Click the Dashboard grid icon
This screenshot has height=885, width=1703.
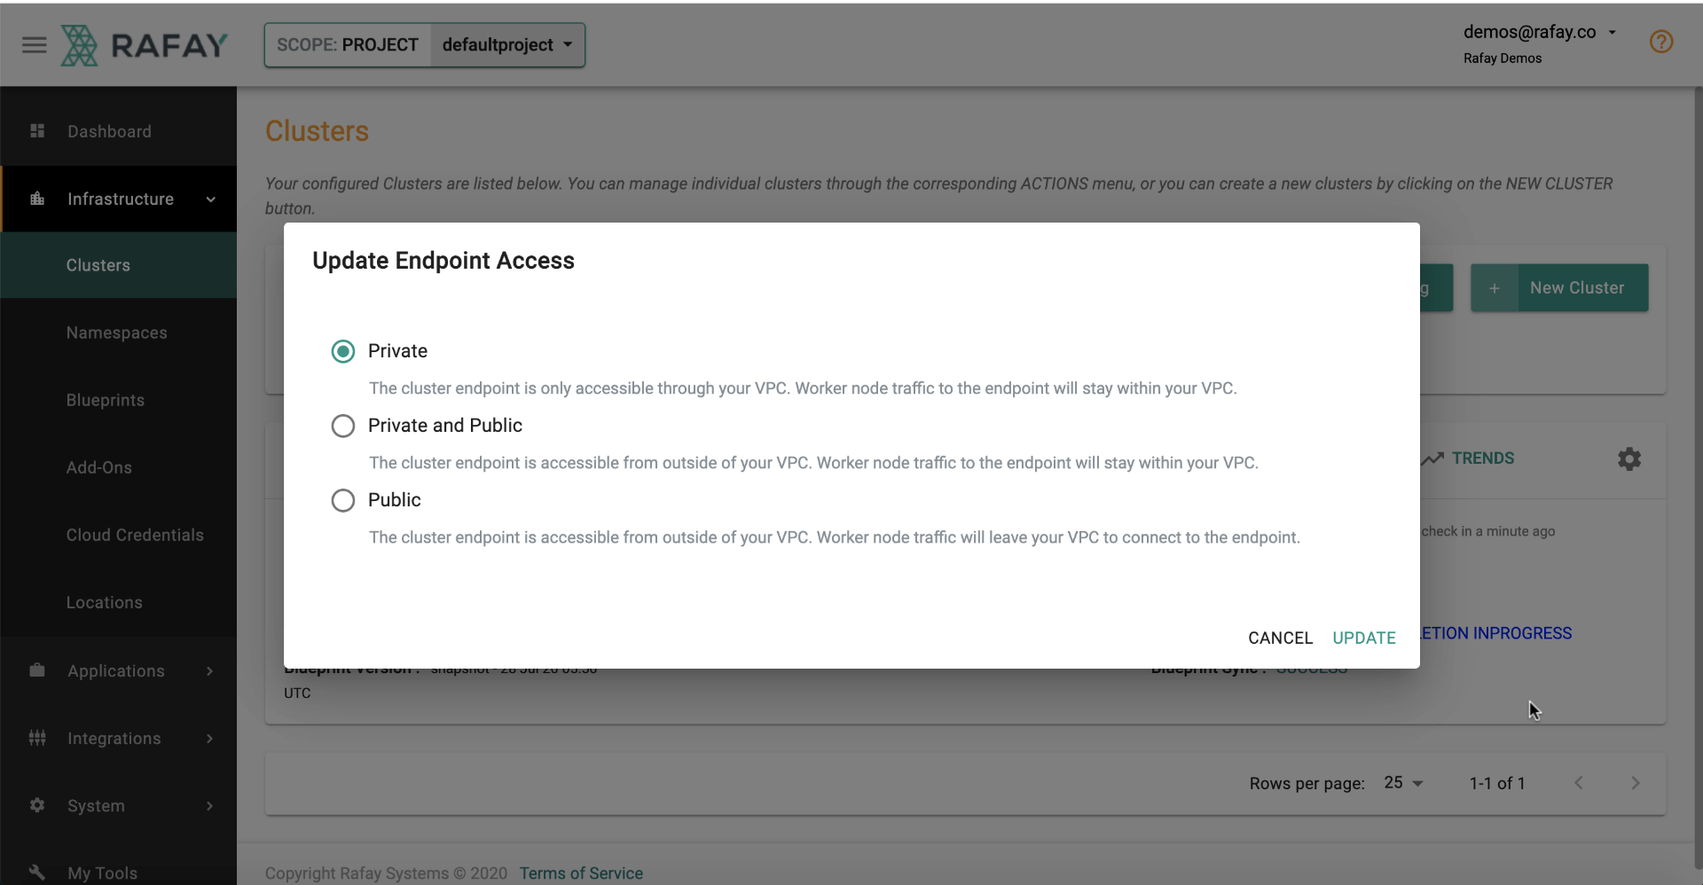point(37,131)
